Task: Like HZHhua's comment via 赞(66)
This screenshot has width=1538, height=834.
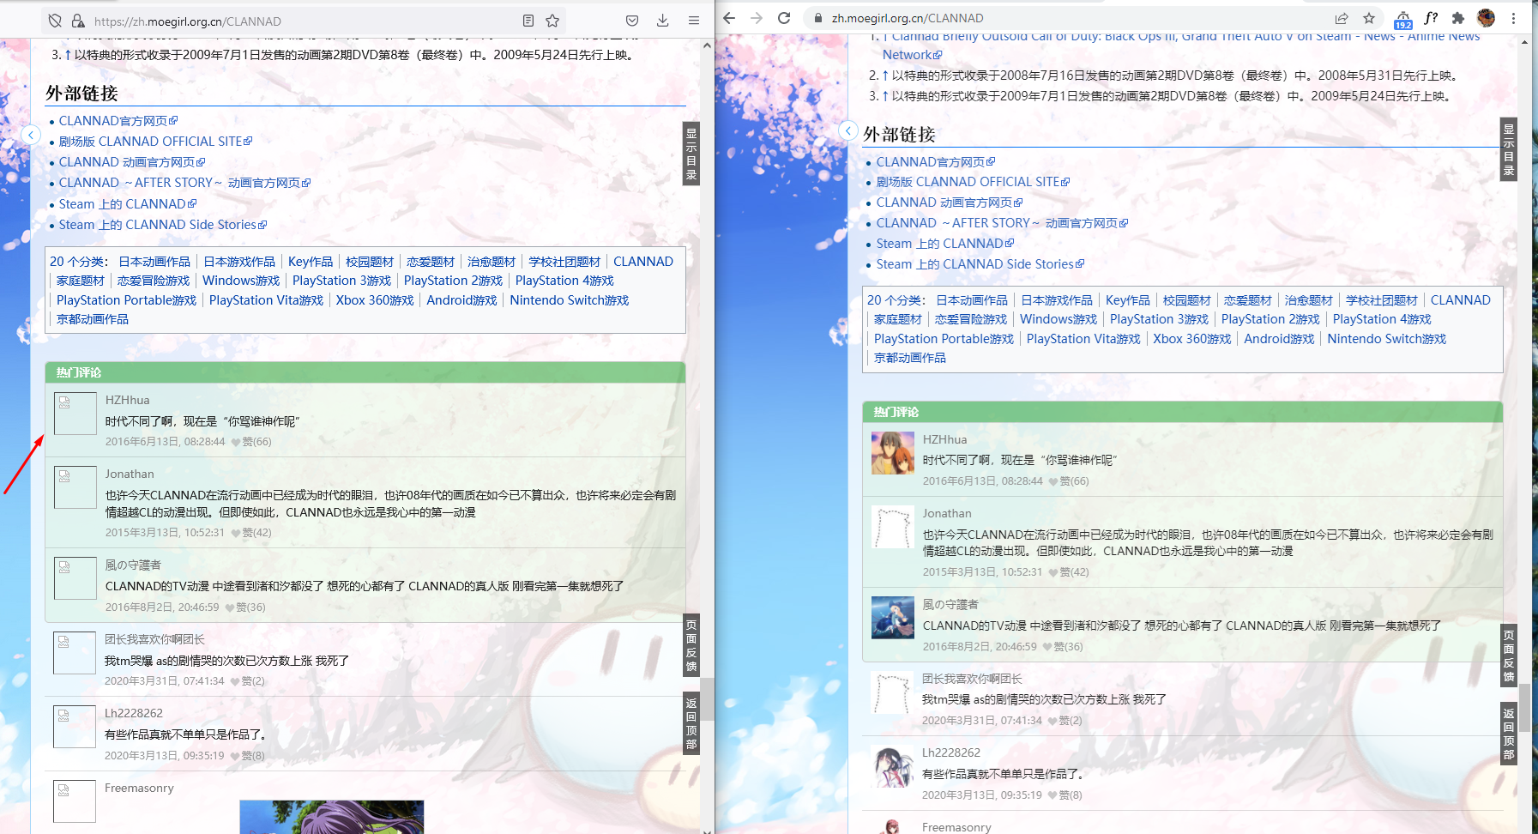Action: click(255, 441)
